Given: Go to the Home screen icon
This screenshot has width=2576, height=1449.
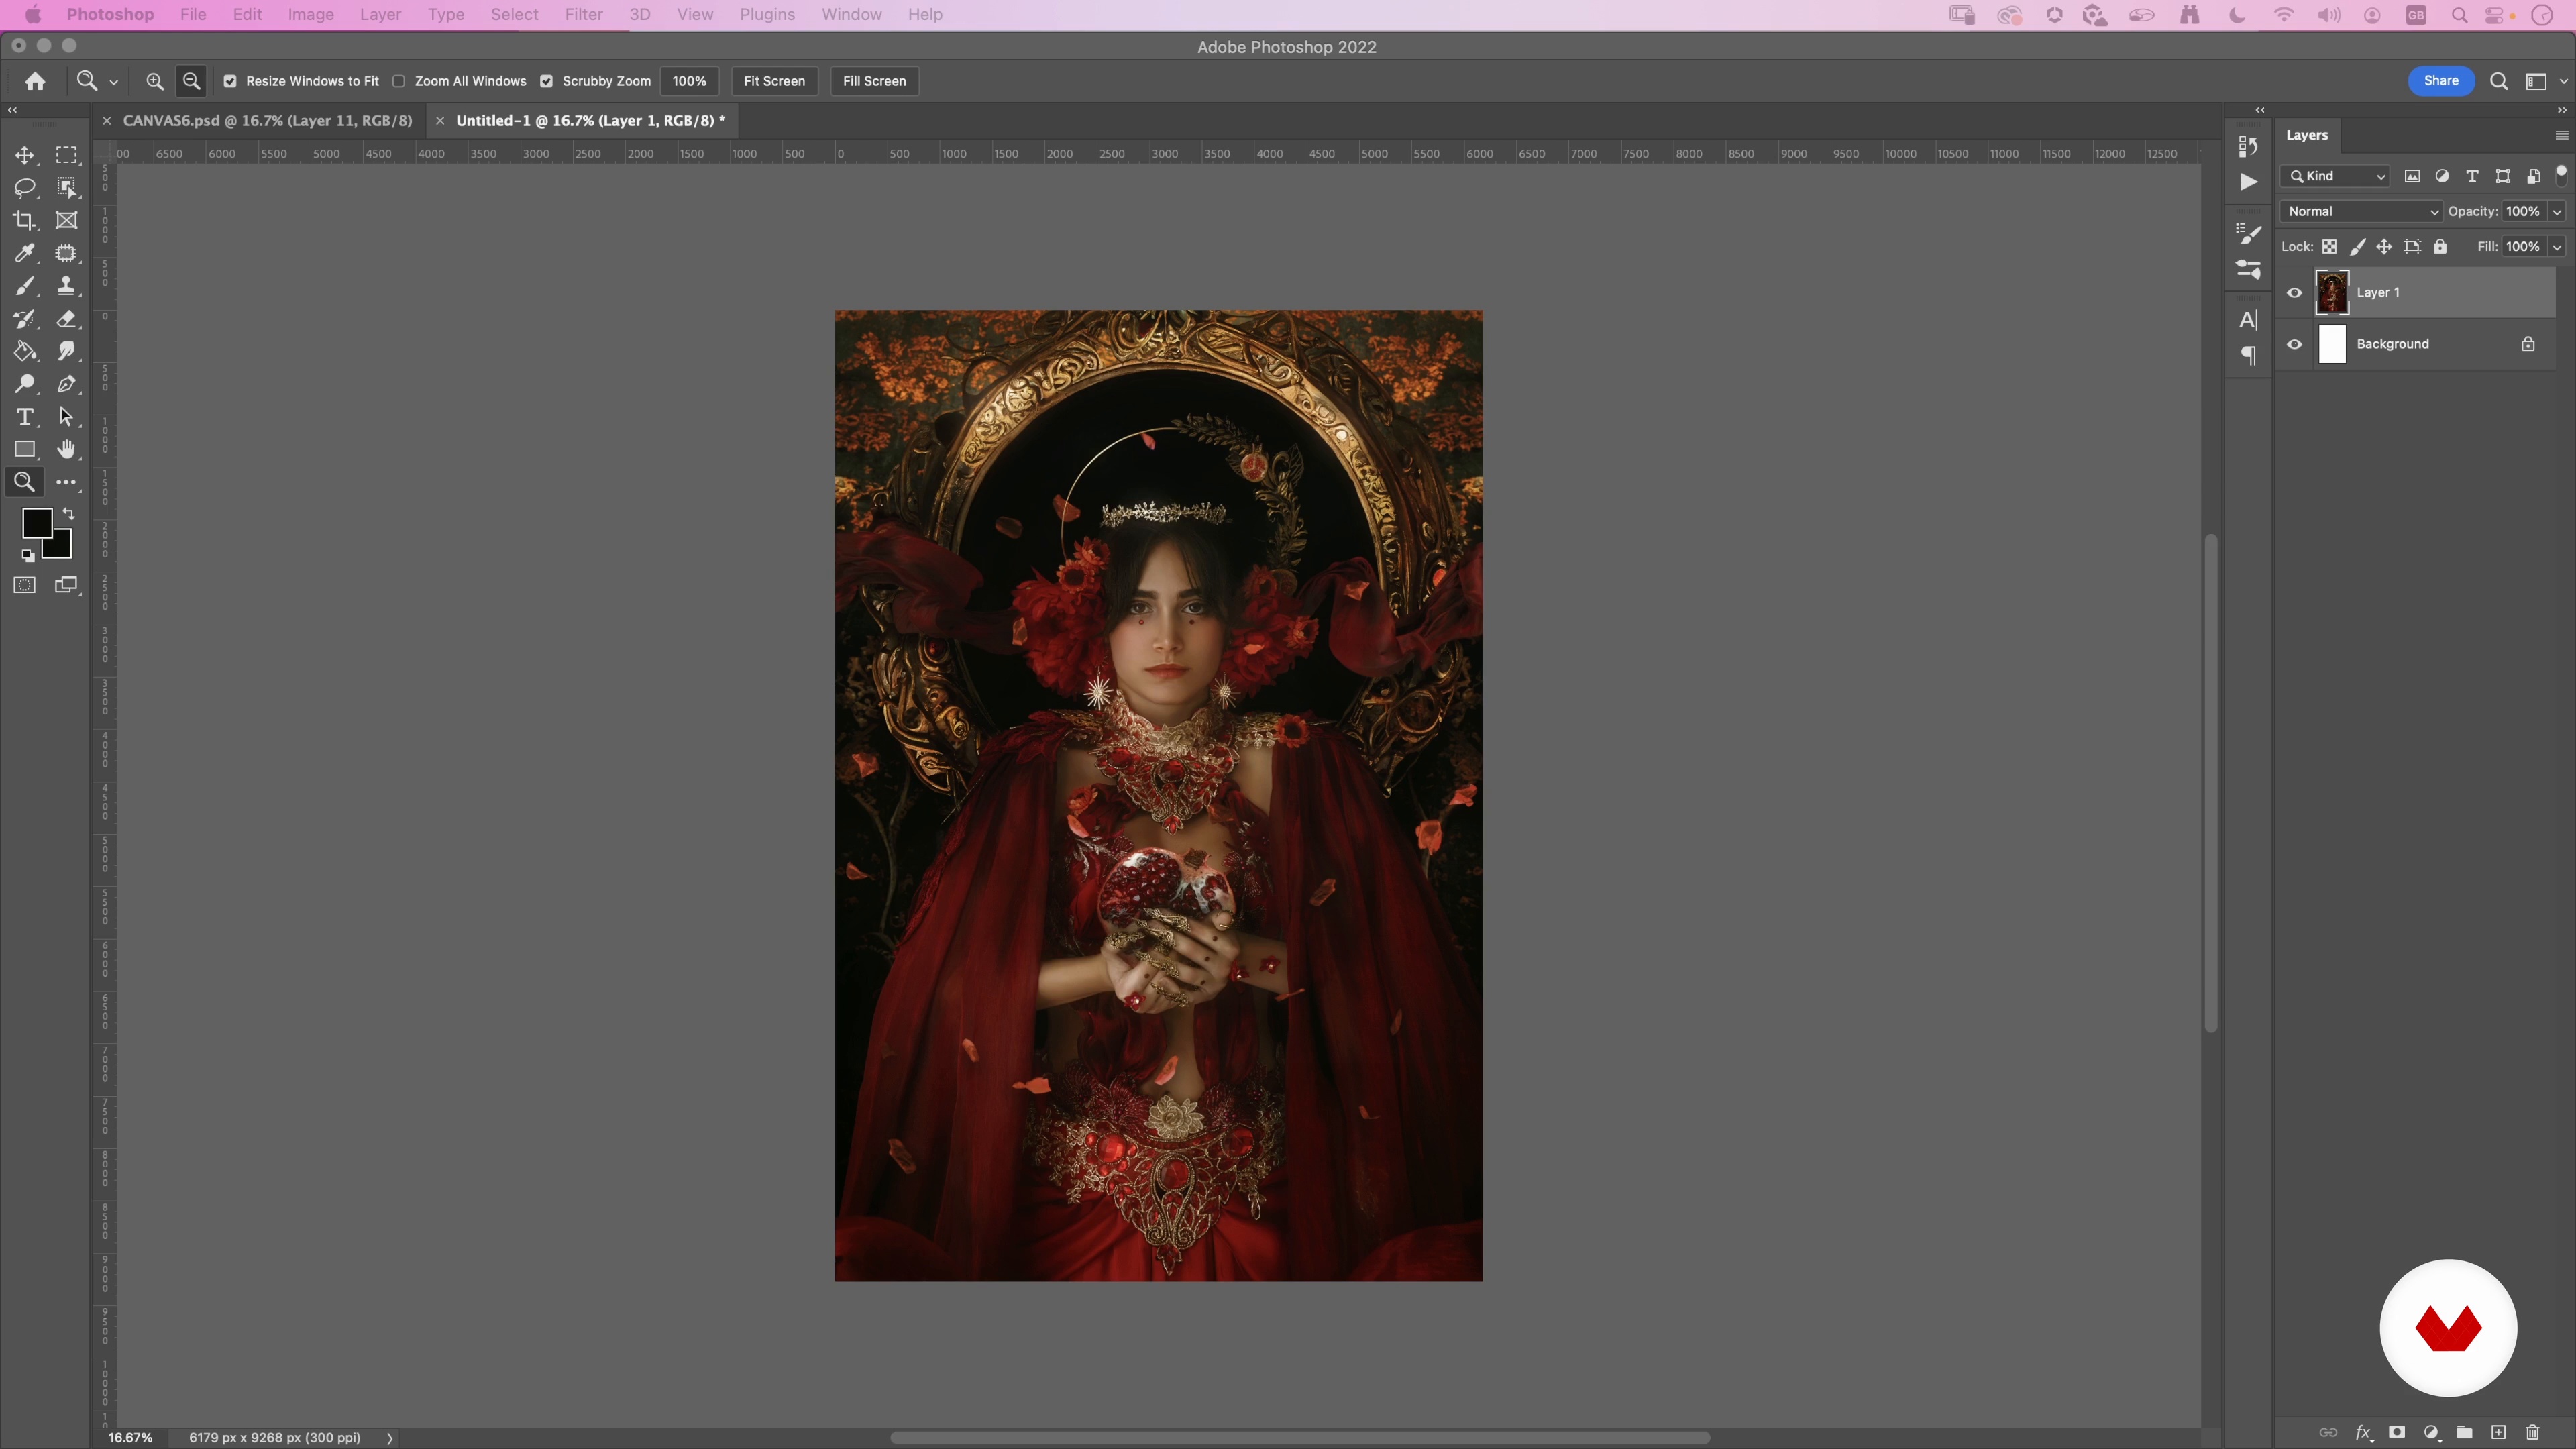Looking at the screenshot, I should coord(35,81).
